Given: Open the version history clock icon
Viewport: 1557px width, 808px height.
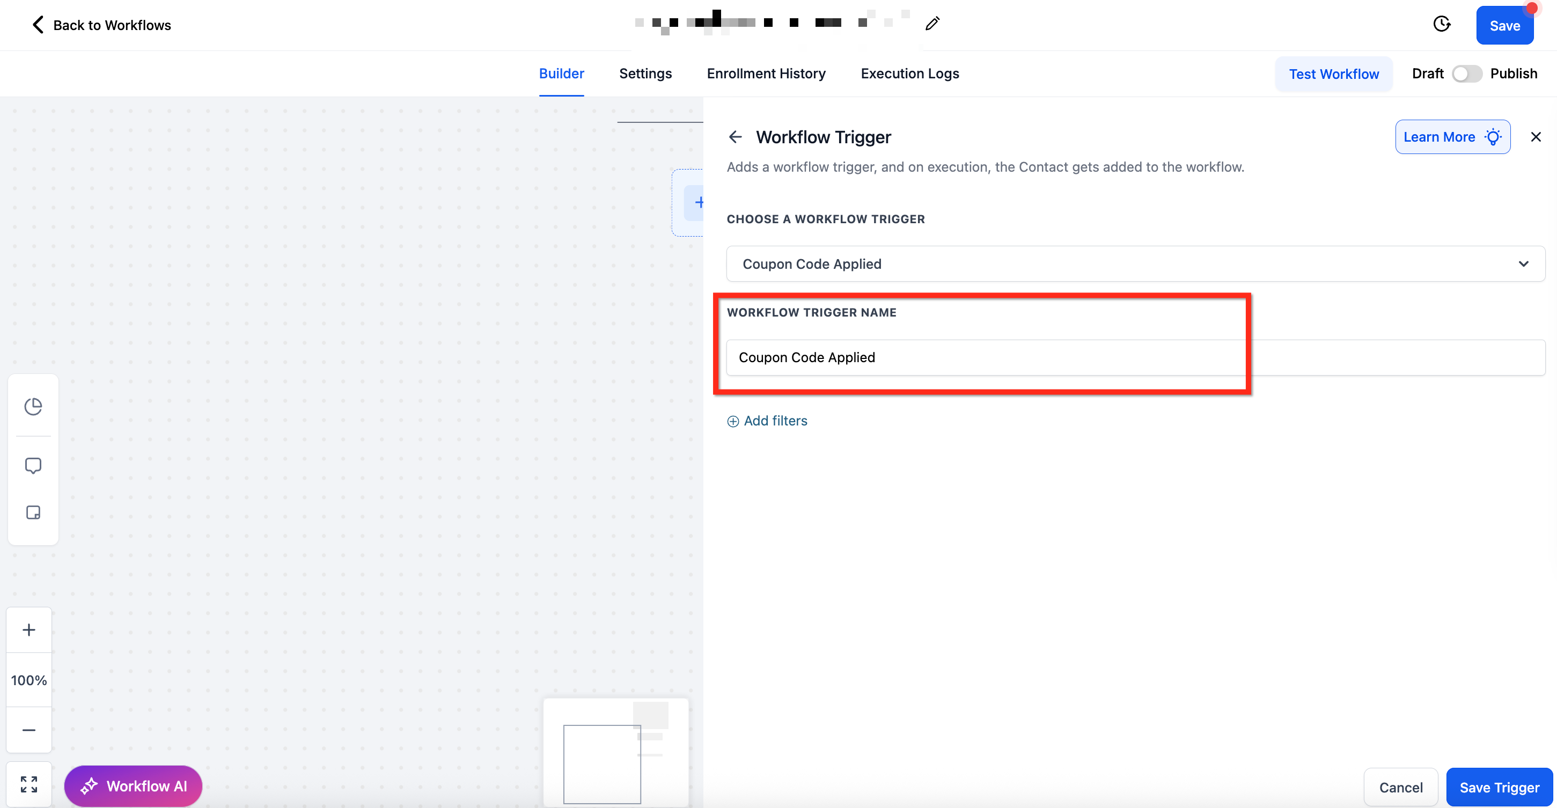Looking at the screenshot, I should tap(1442, 24).
